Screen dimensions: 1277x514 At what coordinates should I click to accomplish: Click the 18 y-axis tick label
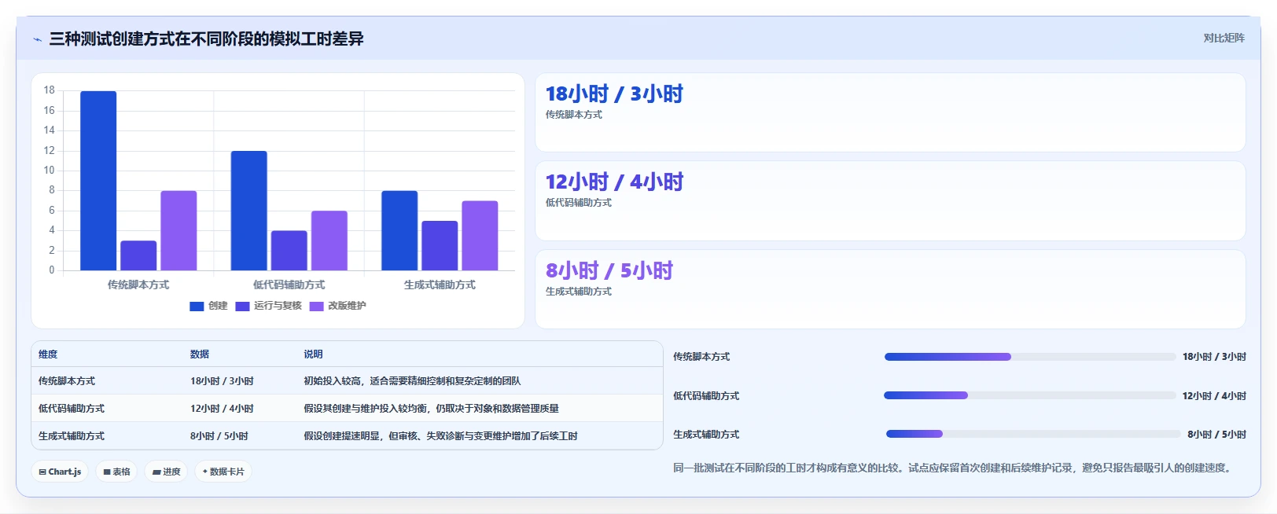tap(49, 90)
